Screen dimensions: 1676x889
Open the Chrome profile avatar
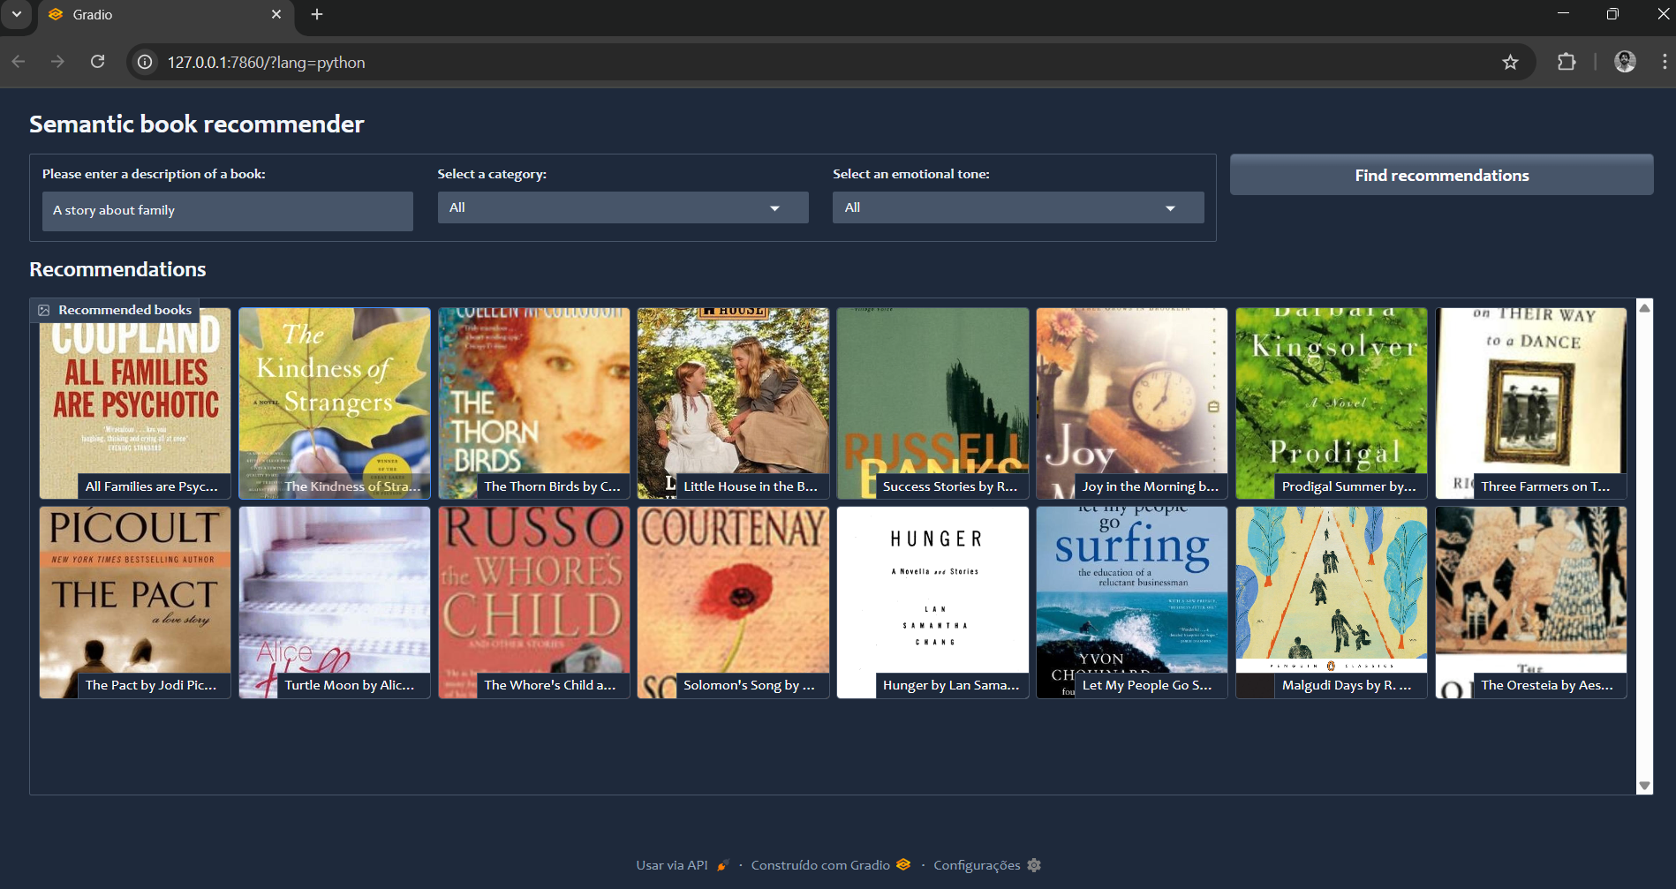pyautogui.click(x=1625, y=62)
